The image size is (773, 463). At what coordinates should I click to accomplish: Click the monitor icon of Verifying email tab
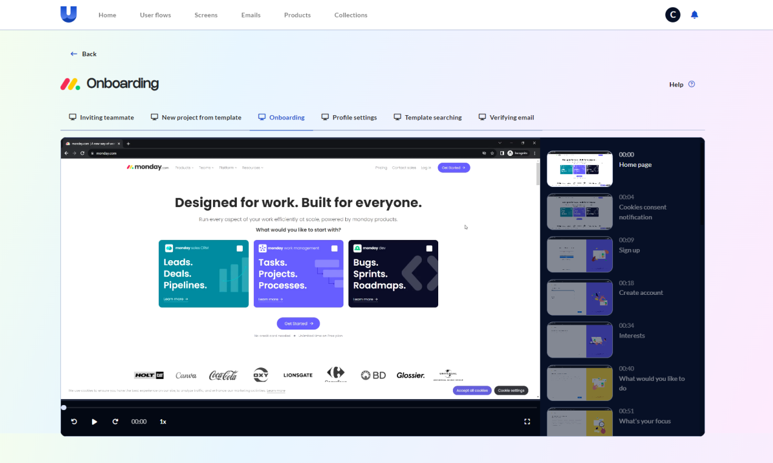tap(482, 117)
